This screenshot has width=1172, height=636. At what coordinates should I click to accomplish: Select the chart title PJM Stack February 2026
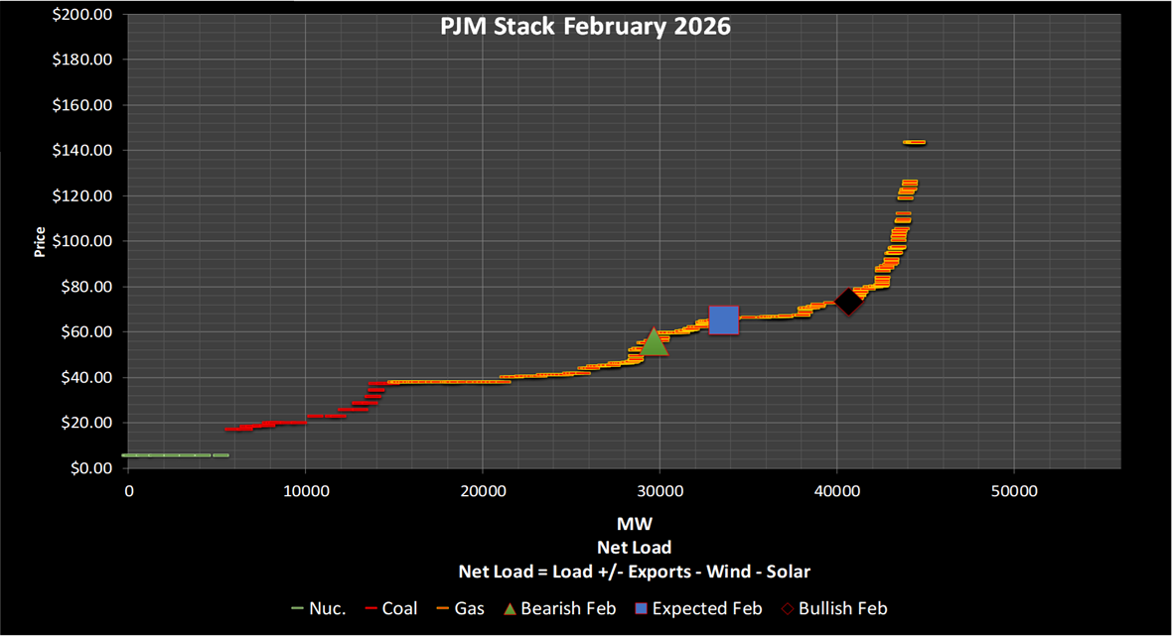(x=585, y=27)
